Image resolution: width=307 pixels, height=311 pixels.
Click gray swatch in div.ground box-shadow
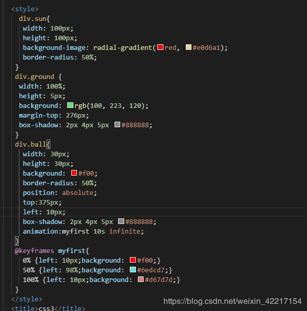pos(117,125)
